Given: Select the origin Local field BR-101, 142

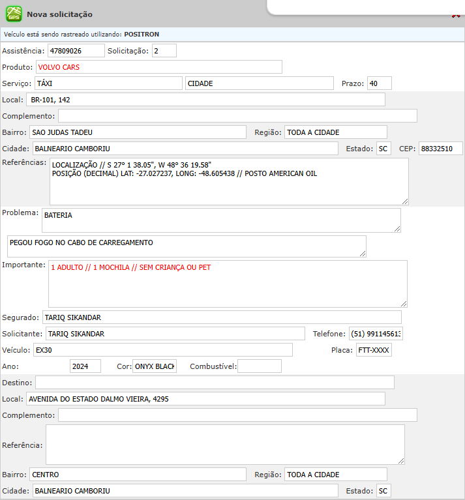Looking at the screenshot, I should click(x=205, y=100).
